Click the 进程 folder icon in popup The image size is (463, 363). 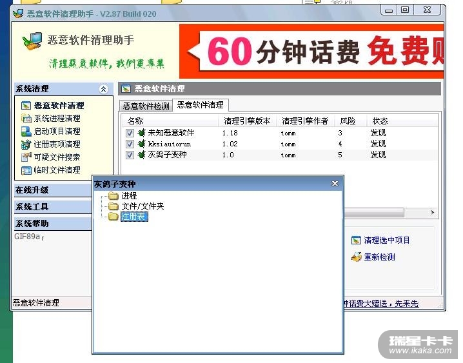(113, 195)
